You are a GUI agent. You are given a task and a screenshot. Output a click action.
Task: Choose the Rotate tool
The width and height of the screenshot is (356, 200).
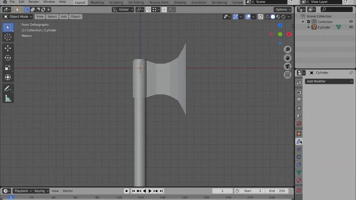pyautogui.click(x=8, y=58)
